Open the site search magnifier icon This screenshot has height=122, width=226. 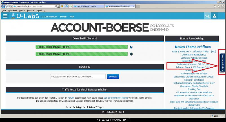point(207,16)
